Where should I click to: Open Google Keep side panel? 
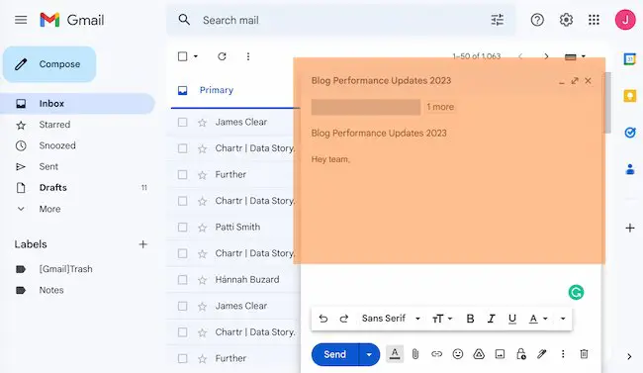click(630, 96)
